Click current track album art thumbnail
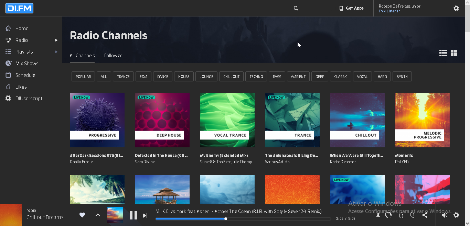 click(x=115, y=215)
